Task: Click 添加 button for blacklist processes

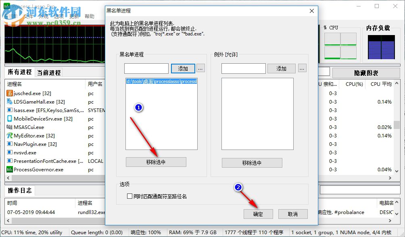Action: coord(183,69)
